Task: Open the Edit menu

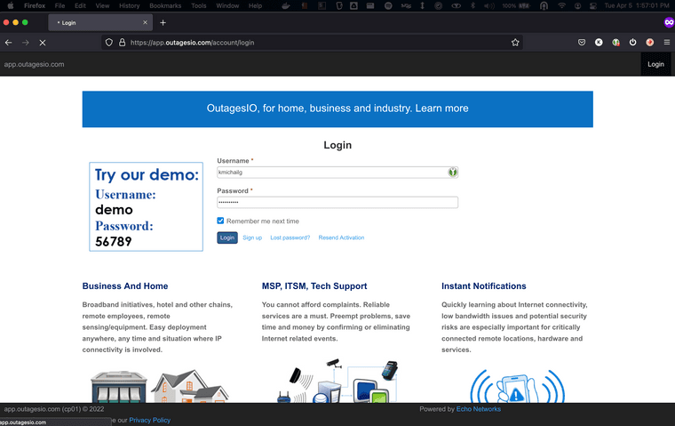Action: coord(80,5)
